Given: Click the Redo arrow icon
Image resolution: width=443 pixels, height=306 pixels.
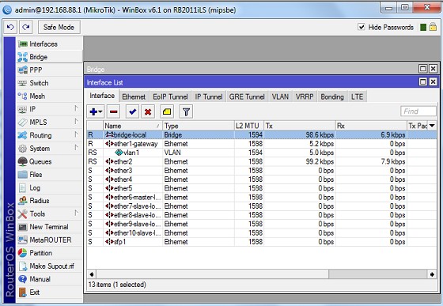Looking at the screenshot, I should [26, 27].
